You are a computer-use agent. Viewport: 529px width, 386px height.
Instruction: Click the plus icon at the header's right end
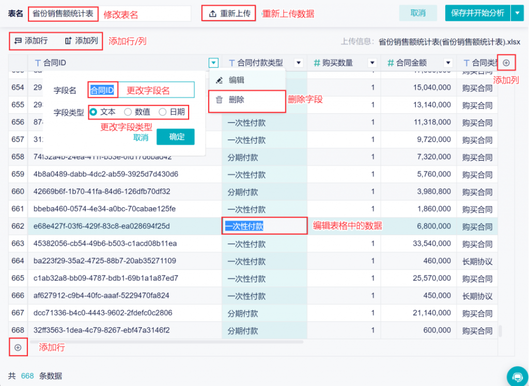coord(506,63)
